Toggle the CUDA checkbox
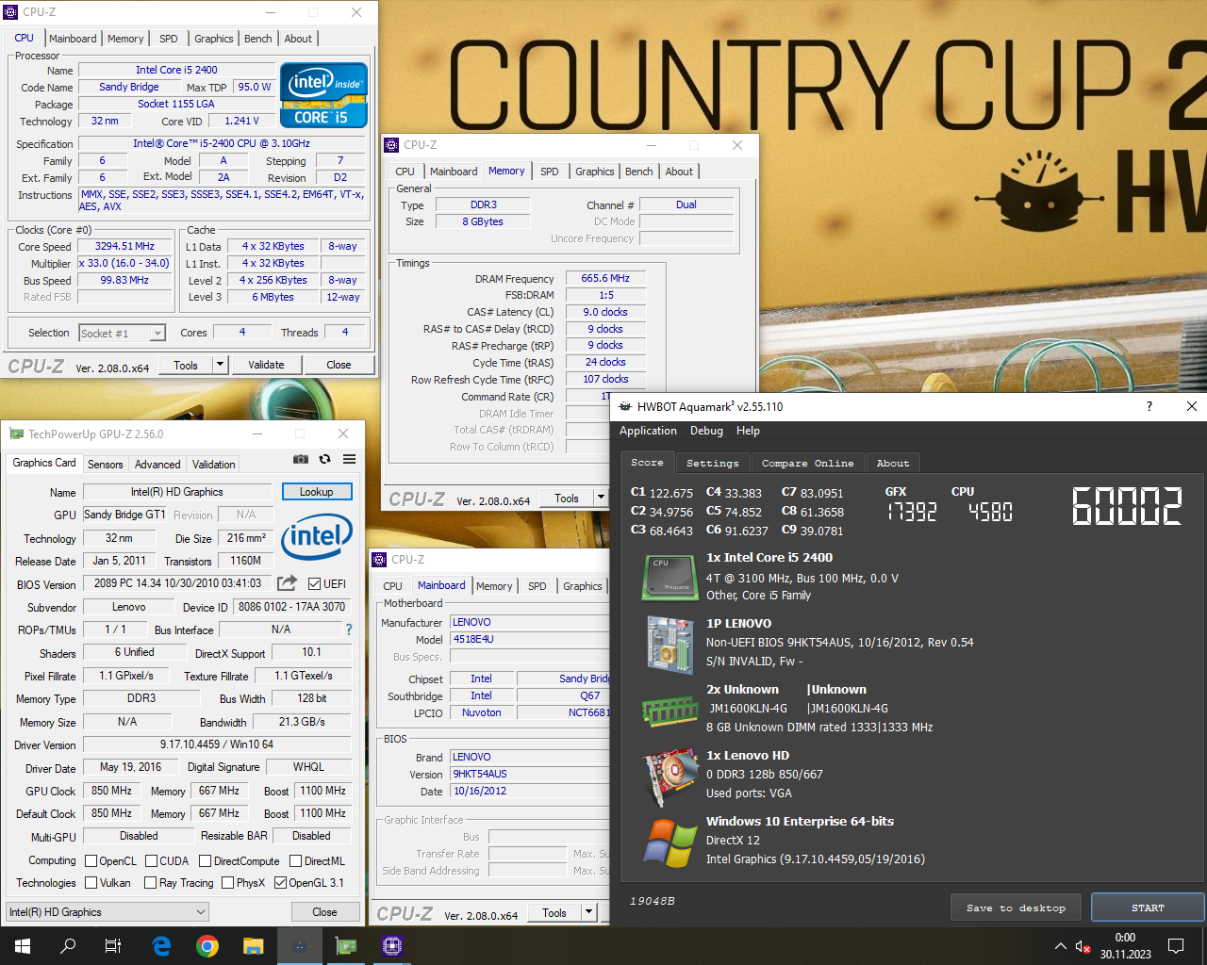This screenshot has height=965, width=1207. tap(152, 860)
